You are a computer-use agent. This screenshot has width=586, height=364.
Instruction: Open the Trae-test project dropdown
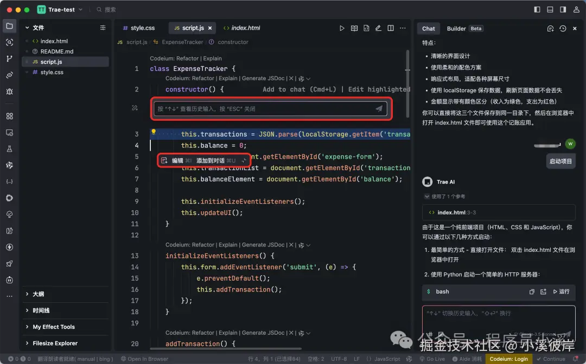click(60, 9)
